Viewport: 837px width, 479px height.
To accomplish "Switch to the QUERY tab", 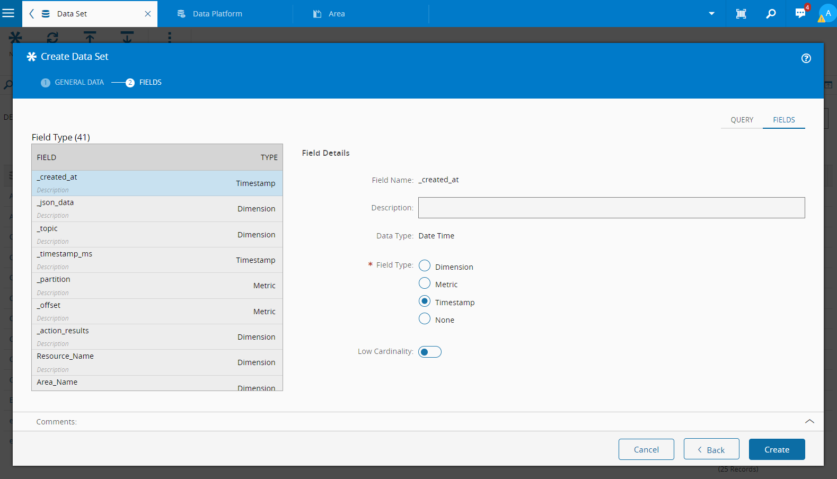I will coord(742,120).
